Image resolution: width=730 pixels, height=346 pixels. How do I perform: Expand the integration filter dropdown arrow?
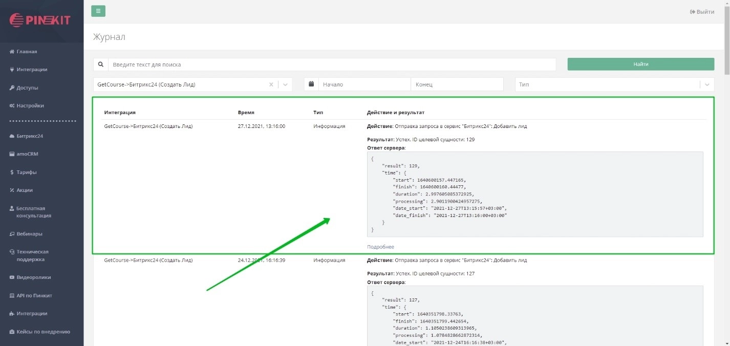tap(285, 85)
